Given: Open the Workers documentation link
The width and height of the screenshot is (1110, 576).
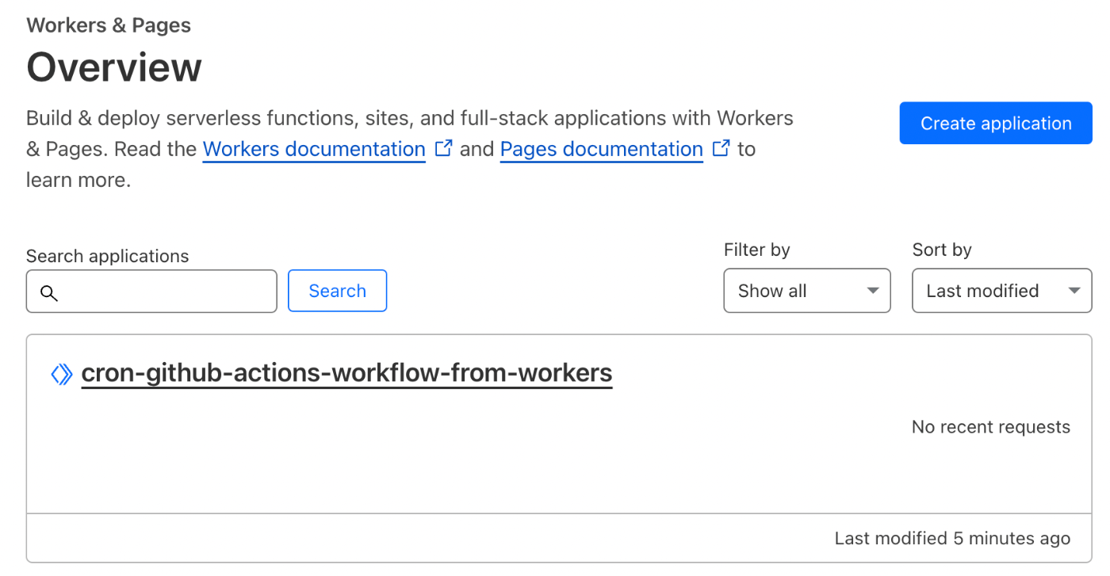Looking at the screenshot, I should click(314, 149).
